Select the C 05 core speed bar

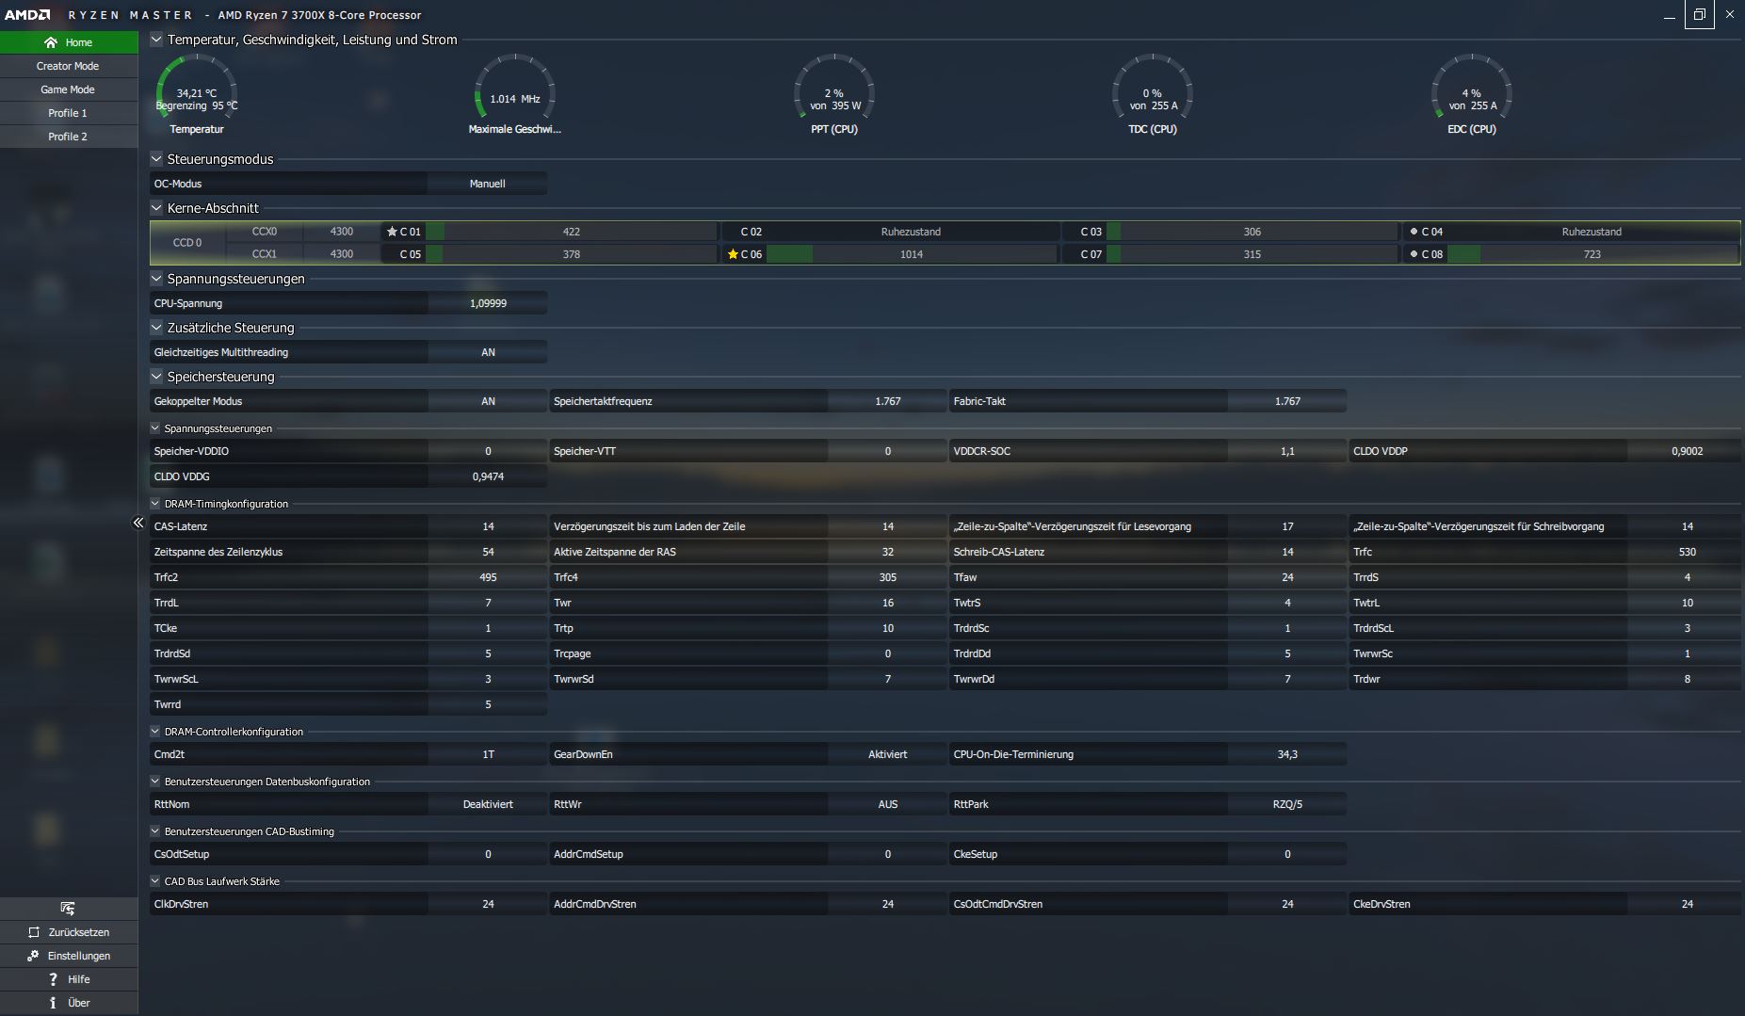click(x=571, y=254)
